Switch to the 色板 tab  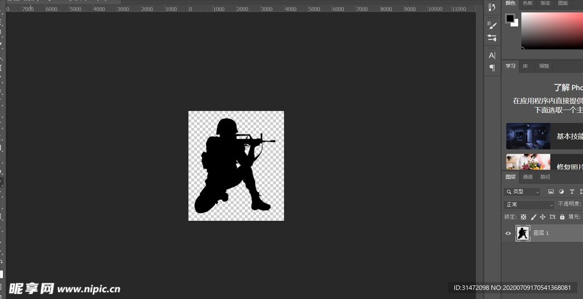[x=528, y=3]
